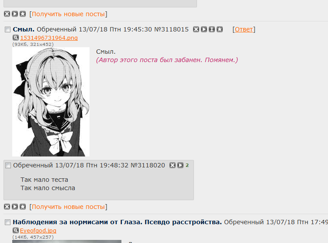
Task: Select the checkbox of the Наблюдения за нормисами thread
Action: (7, 222)
